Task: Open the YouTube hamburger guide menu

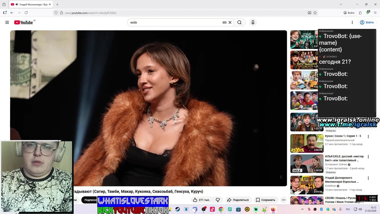Action: tap(7, 22)
